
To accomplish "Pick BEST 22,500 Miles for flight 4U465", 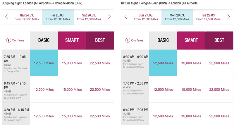I will [100, 116].
